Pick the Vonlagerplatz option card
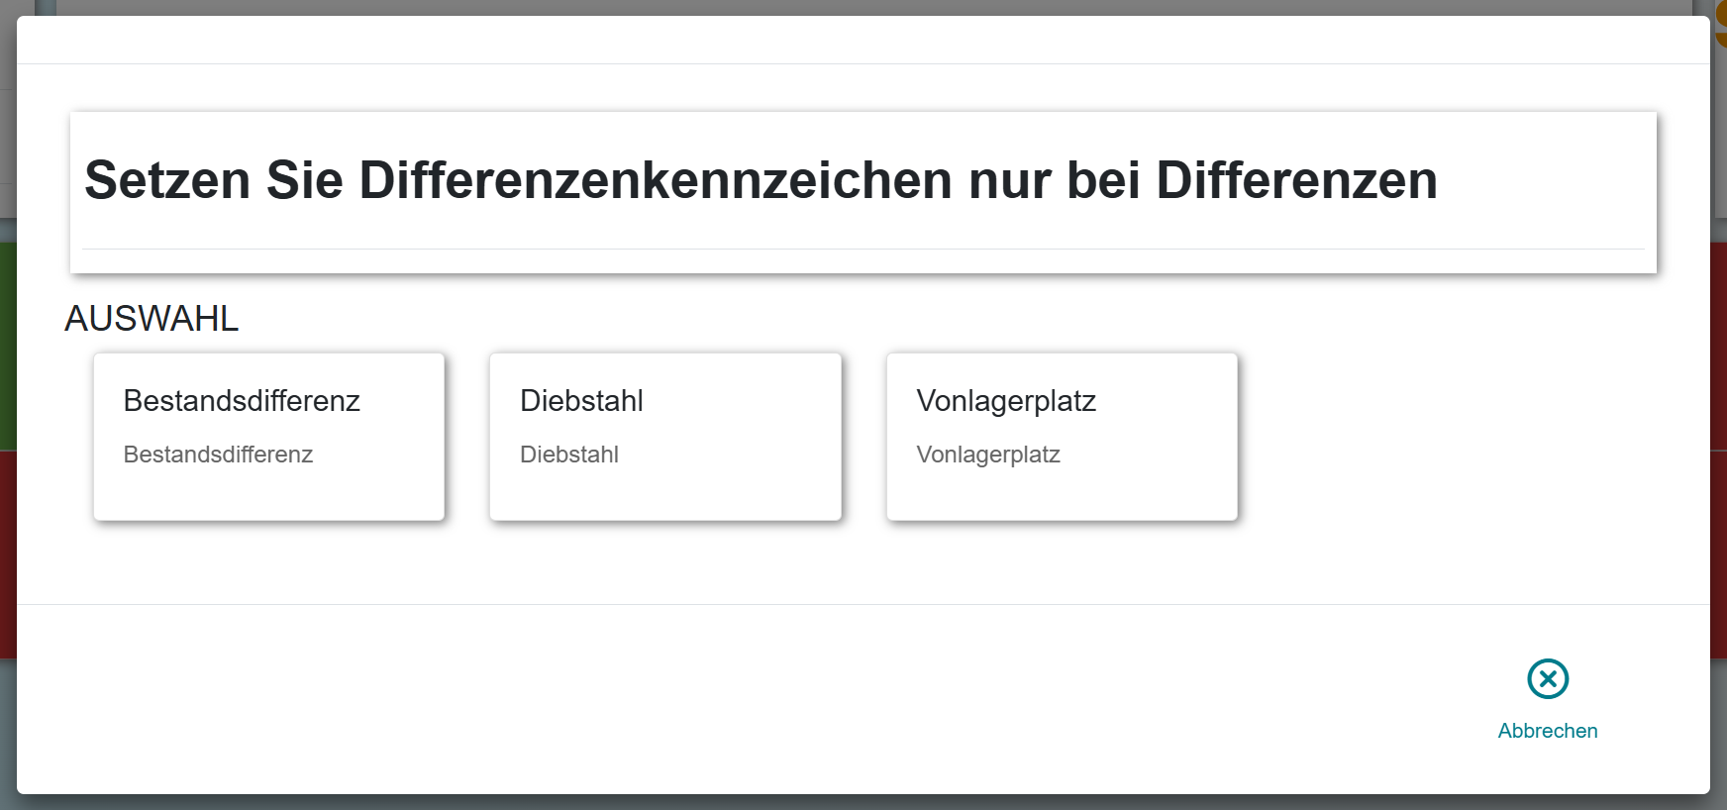Screen dimensions: 1727x810 coord(1062,437)
